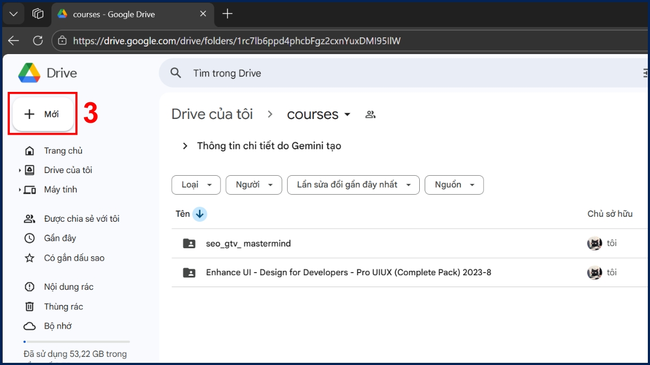
Task: Click the Google Drive logo icon
Action: (x=29, y=73)
